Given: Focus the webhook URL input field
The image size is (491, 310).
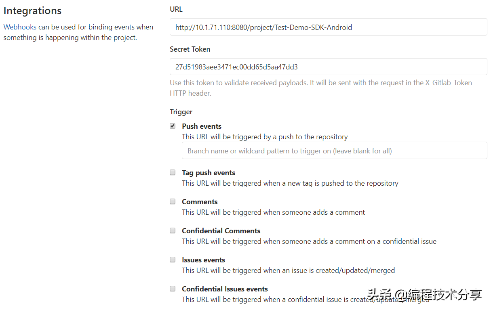Looking at the screenshot, I should [328, 27].
